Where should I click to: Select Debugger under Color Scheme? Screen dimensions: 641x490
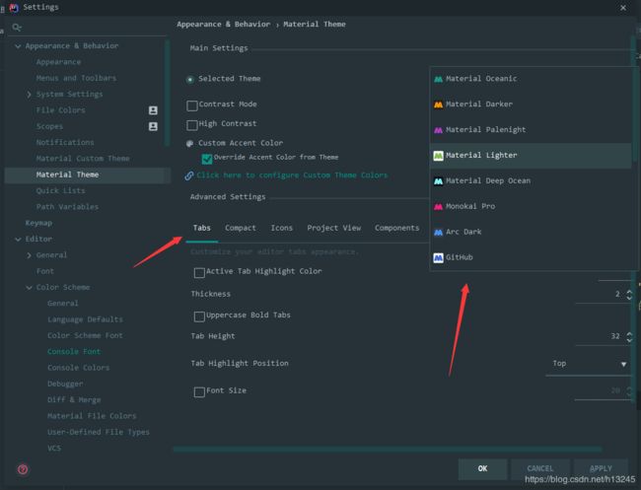point(65,384)
